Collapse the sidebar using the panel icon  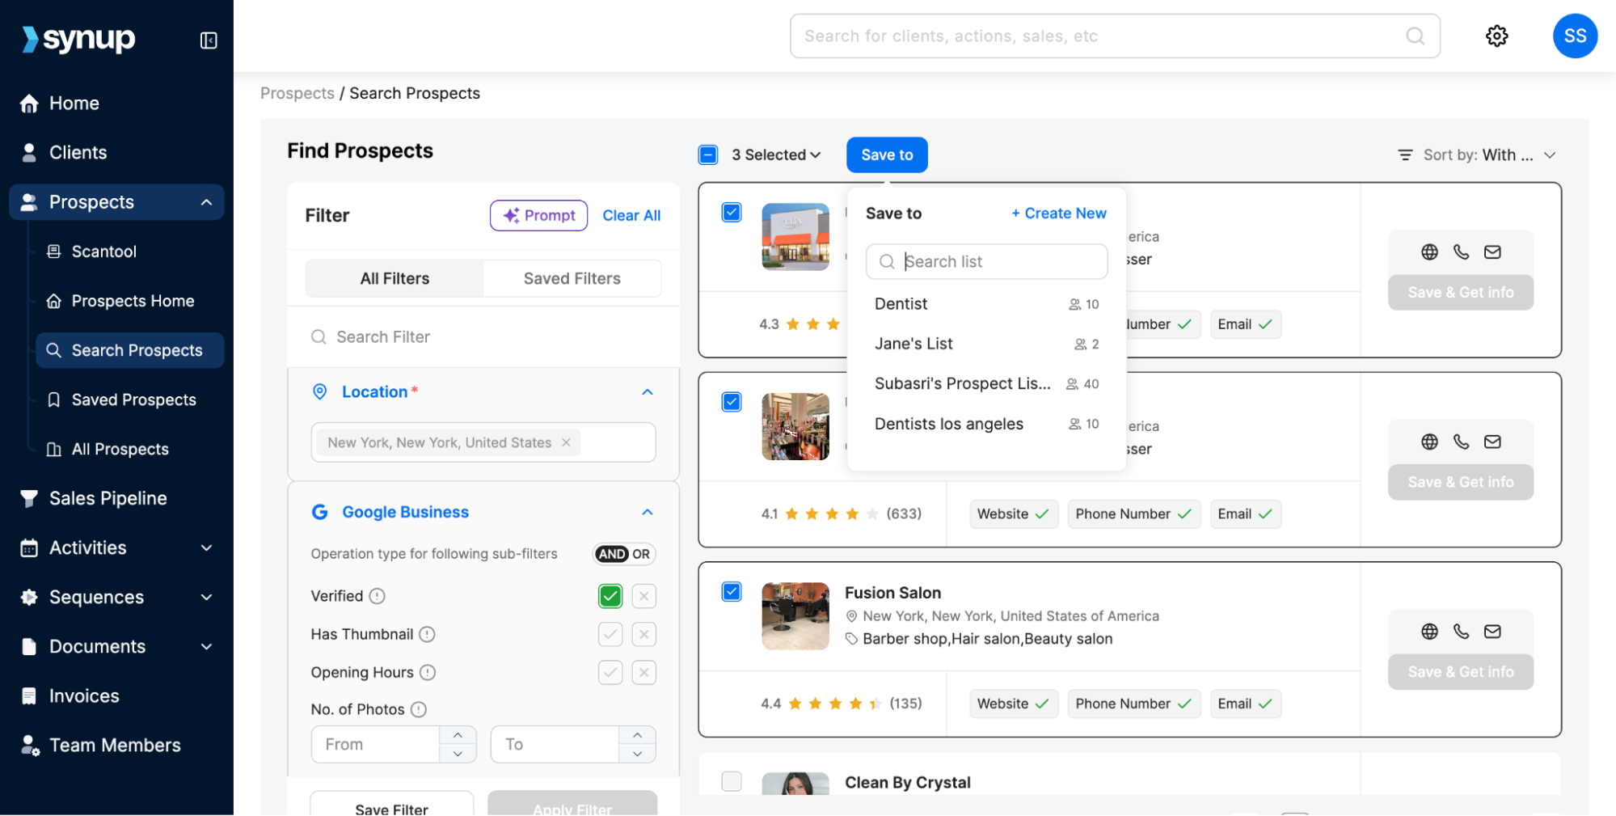(209, 40)
